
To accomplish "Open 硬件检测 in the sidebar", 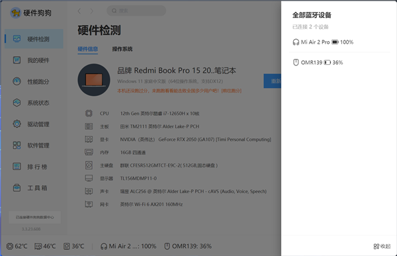I will point(34,39).
